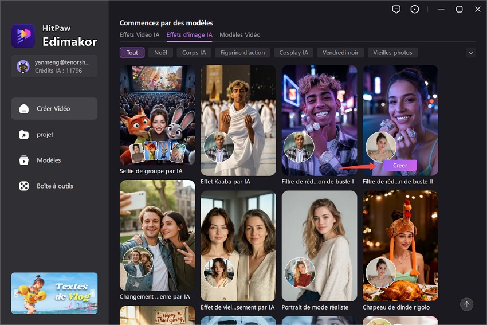The height and width of the screenshot is (325, 487).
Task: Open Chapeau de dinde rigolo thumbnail
Action: pyautogui.click(x=400, y=246)
